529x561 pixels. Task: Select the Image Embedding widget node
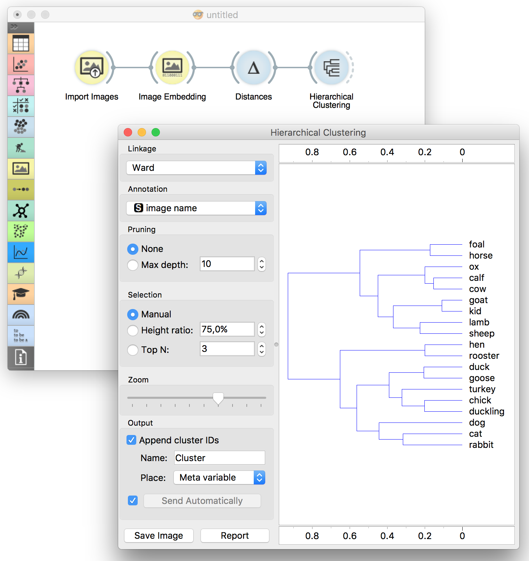[172, 68]
